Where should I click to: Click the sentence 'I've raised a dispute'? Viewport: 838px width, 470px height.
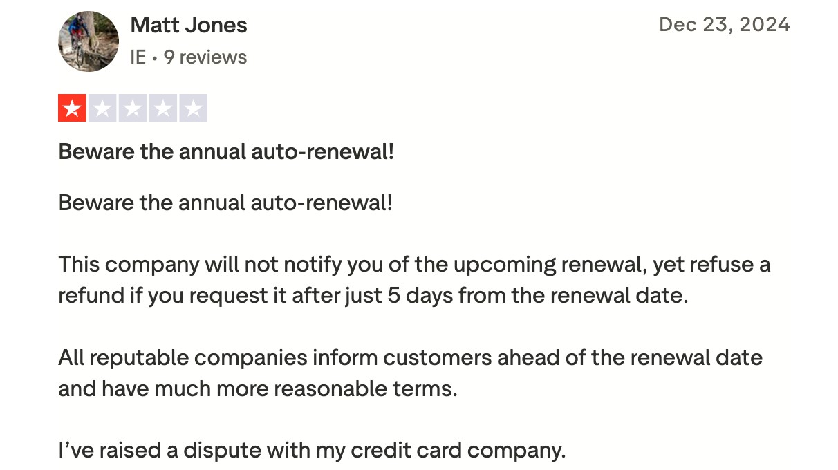coord(312,451)
